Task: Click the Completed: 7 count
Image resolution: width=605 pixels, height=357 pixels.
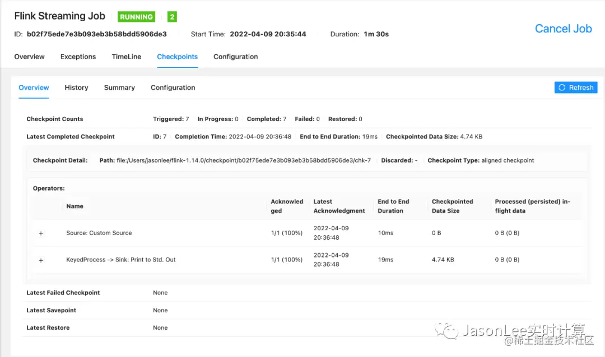Action: pyautogui.click(x=267, y=119)
